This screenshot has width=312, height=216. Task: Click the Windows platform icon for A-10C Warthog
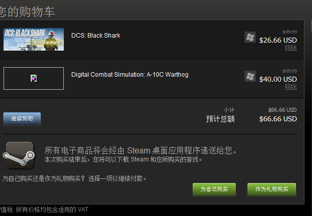click(x=250, y=76)
